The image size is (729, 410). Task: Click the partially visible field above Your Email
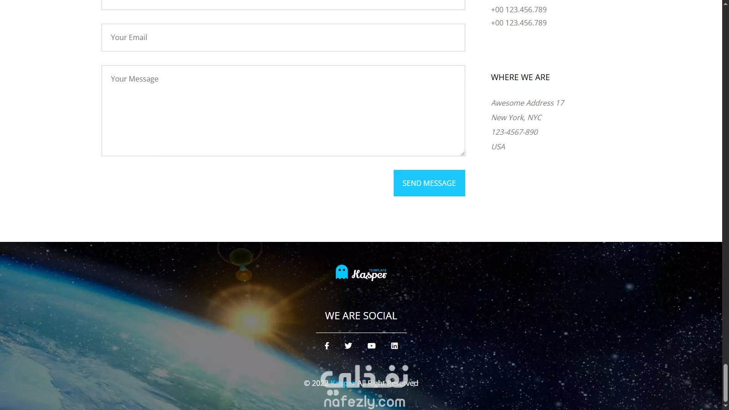tap(283, 5)
